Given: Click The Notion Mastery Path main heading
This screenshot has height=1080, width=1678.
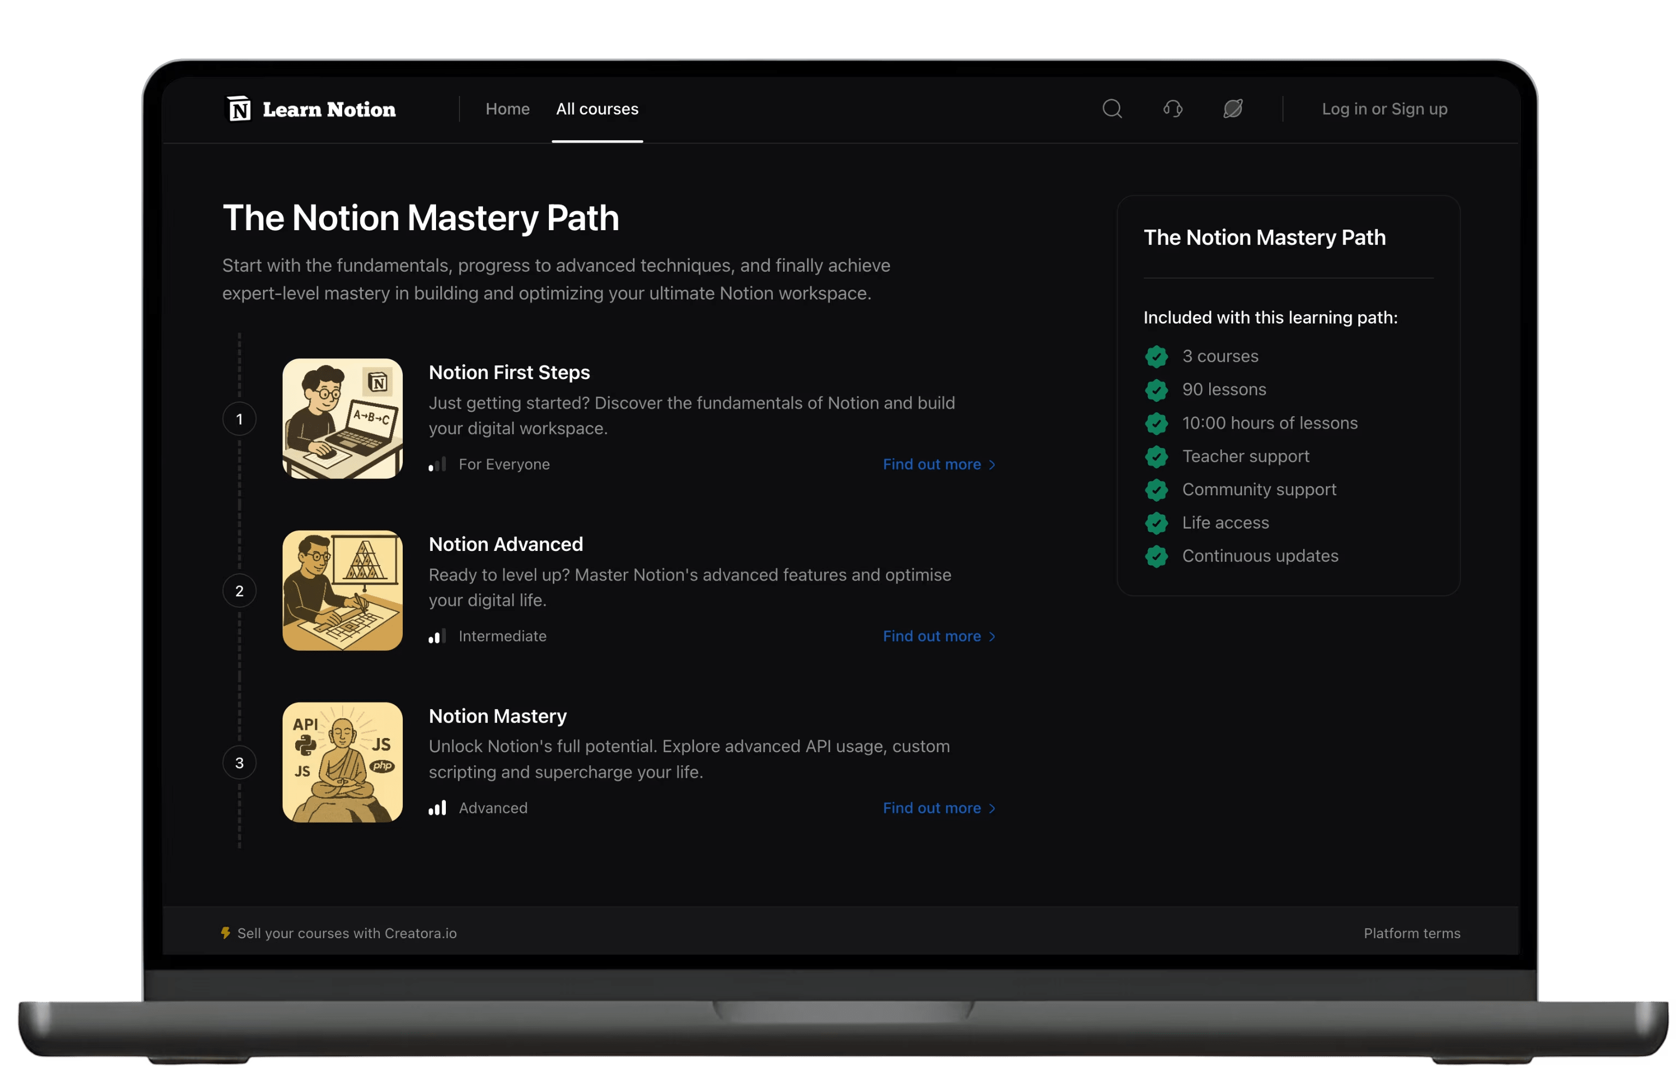Looking at the screenshot, I should point(421,218).
